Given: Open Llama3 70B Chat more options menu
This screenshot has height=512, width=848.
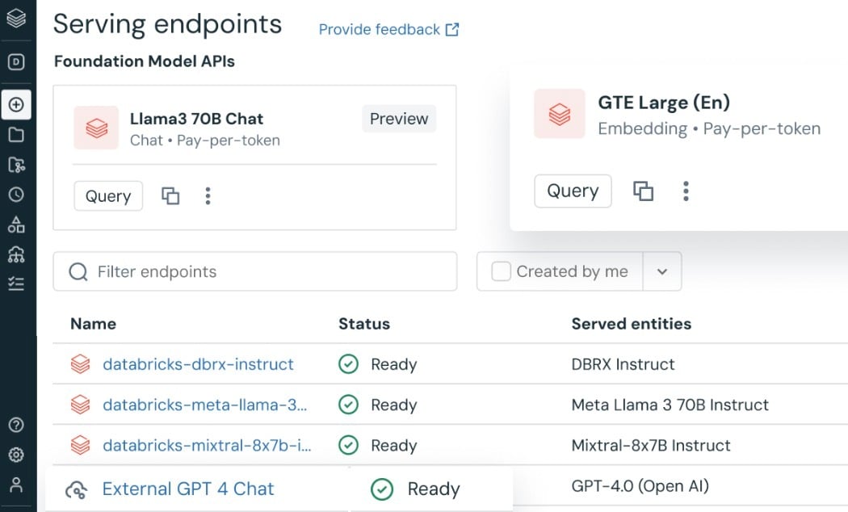Looking at the screenshot, I should pyautogui.click(x=208, y=195).
